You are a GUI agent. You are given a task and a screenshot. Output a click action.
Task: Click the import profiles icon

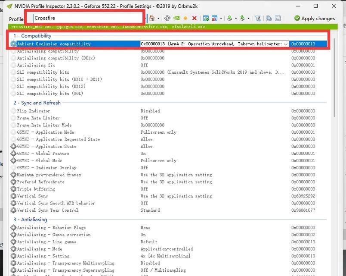pyautogui.click(x=242, y=18)
